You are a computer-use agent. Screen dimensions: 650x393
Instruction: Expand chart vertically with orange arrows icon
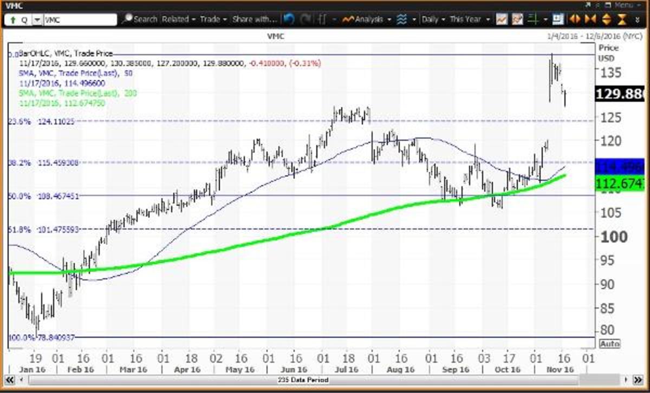606,19
